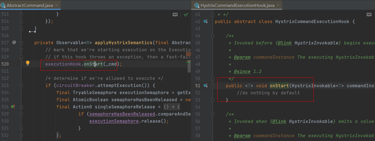This screenshot has height=141, width=375.
Task: Collapse the applyHystrixSemantics method at line 517
Action: coord(21,43)
